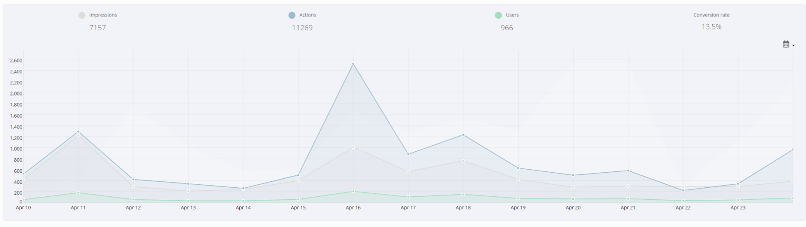Click the Users data point on Apr 16

tap(353, 191)
